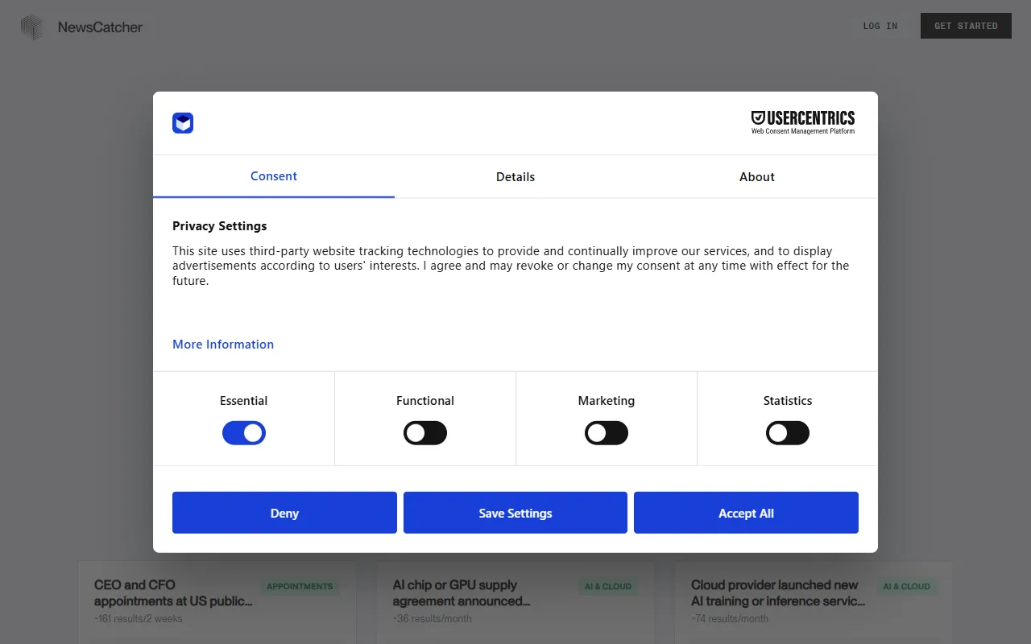Open the AI chip or GPU supply agreement card
Viewport: 1031px width, 644px height.
point(515,602)
